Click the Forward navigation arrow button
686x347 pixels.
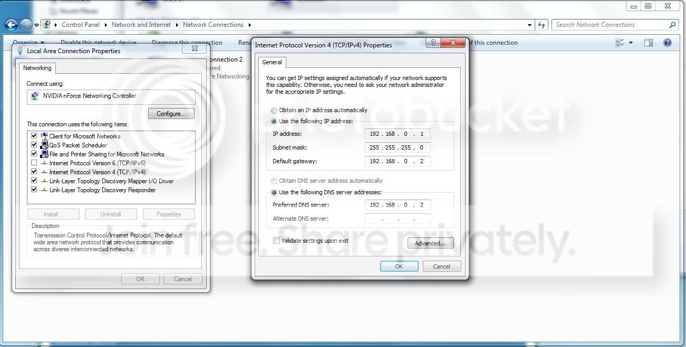26,25
